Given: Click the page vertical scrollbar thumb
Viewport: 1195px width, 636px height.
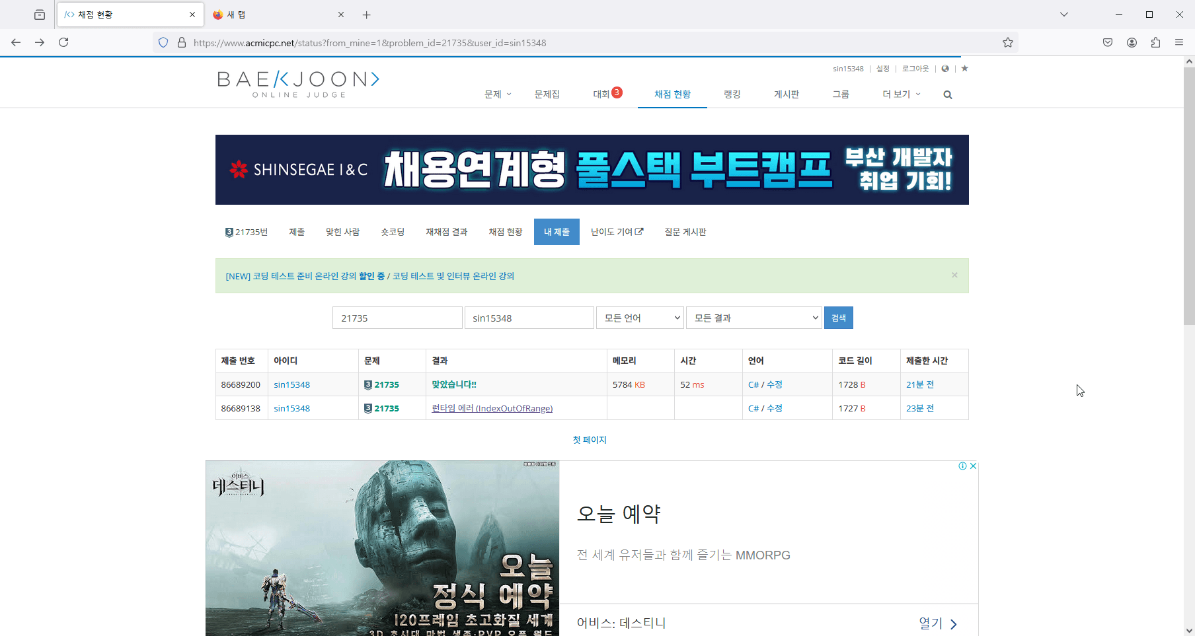Looking at the screenshot, I should (1189, 195).
